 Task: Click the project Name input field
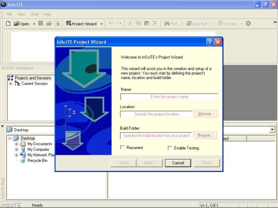[x=169, y=97]
